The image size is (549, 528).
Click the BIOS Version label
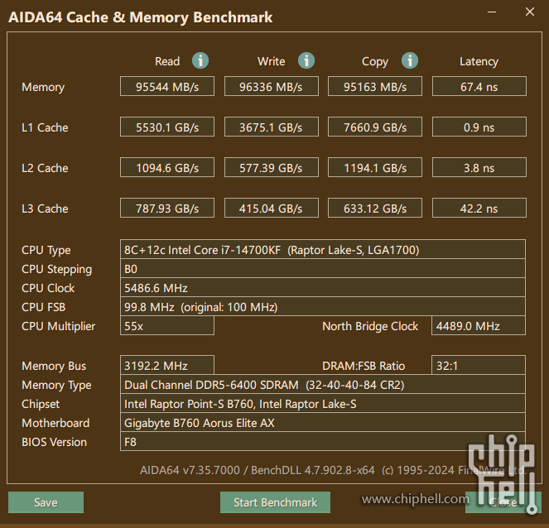pos(54,442)
